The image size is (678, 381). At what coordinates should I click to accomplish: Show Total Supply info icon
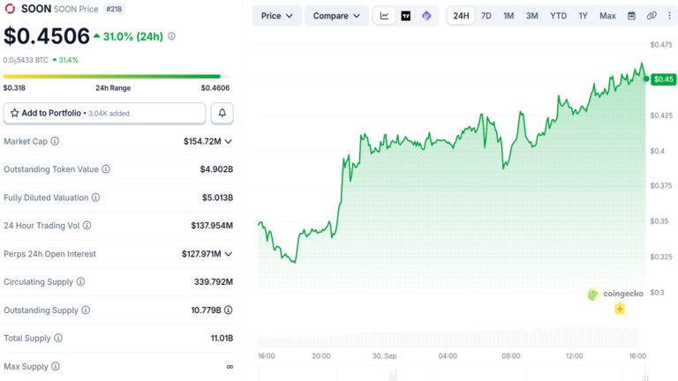click(x=58, y=339)
